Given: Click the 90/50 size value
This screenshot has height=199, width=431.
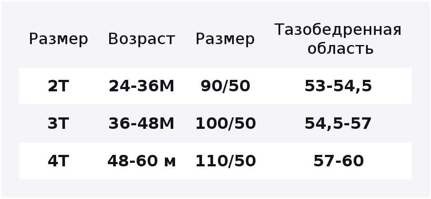Looking at the screenshot, I should (x=225, y=86).
